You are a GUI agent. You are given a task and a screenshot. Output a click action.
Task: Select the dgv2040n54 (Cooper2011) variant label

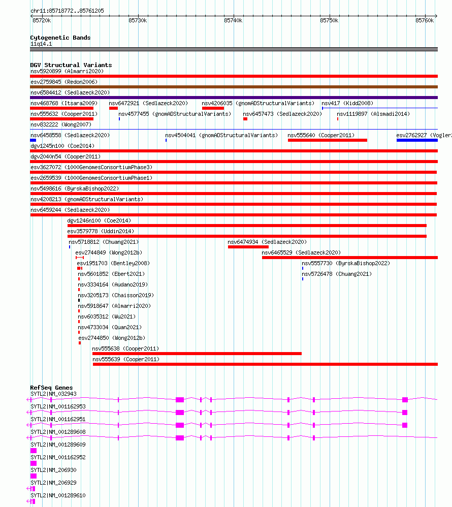[66, 156]
